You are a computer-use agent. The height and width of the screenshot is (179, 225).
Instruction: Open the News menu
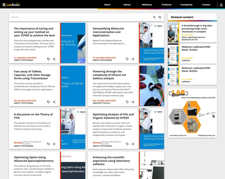pos(107,5)
